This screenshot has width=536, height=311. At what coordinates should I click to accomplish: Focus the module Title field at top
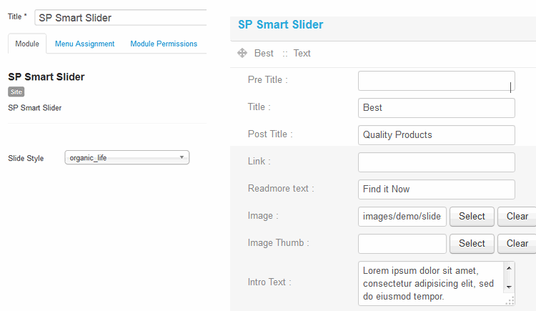(120, 17)
